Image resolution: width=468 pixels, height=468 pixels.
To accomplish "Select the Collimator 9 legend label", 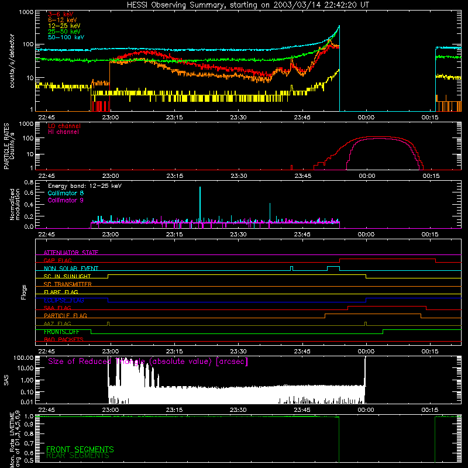I will coord(66,200).
